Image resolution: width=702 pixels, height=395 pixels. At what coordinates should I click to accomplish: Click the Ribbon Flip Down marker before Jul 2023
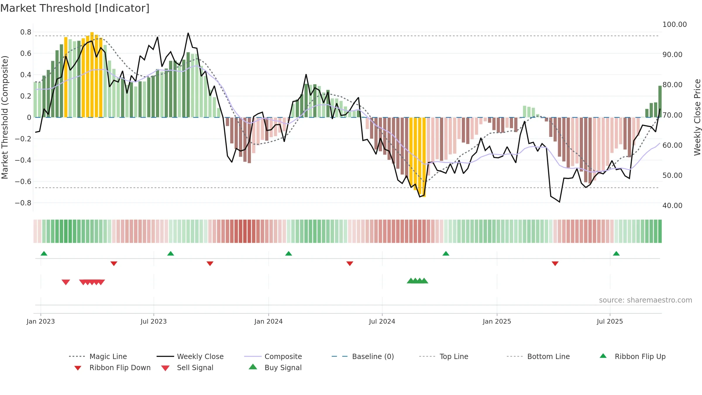click(114, 264)
